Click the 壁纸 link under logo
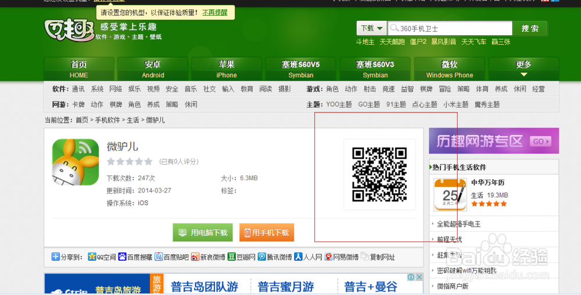The image size is (581, 295). click(156, 37)
